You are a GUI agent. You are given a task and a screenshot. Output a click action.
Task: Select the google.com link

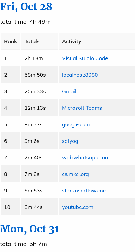76,124
